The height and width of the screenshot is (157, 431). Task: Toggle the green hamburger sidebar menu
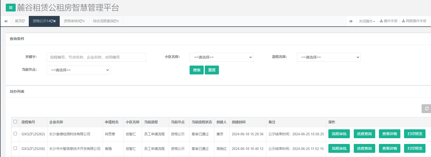pyautogui.click(x=10, y=8)
